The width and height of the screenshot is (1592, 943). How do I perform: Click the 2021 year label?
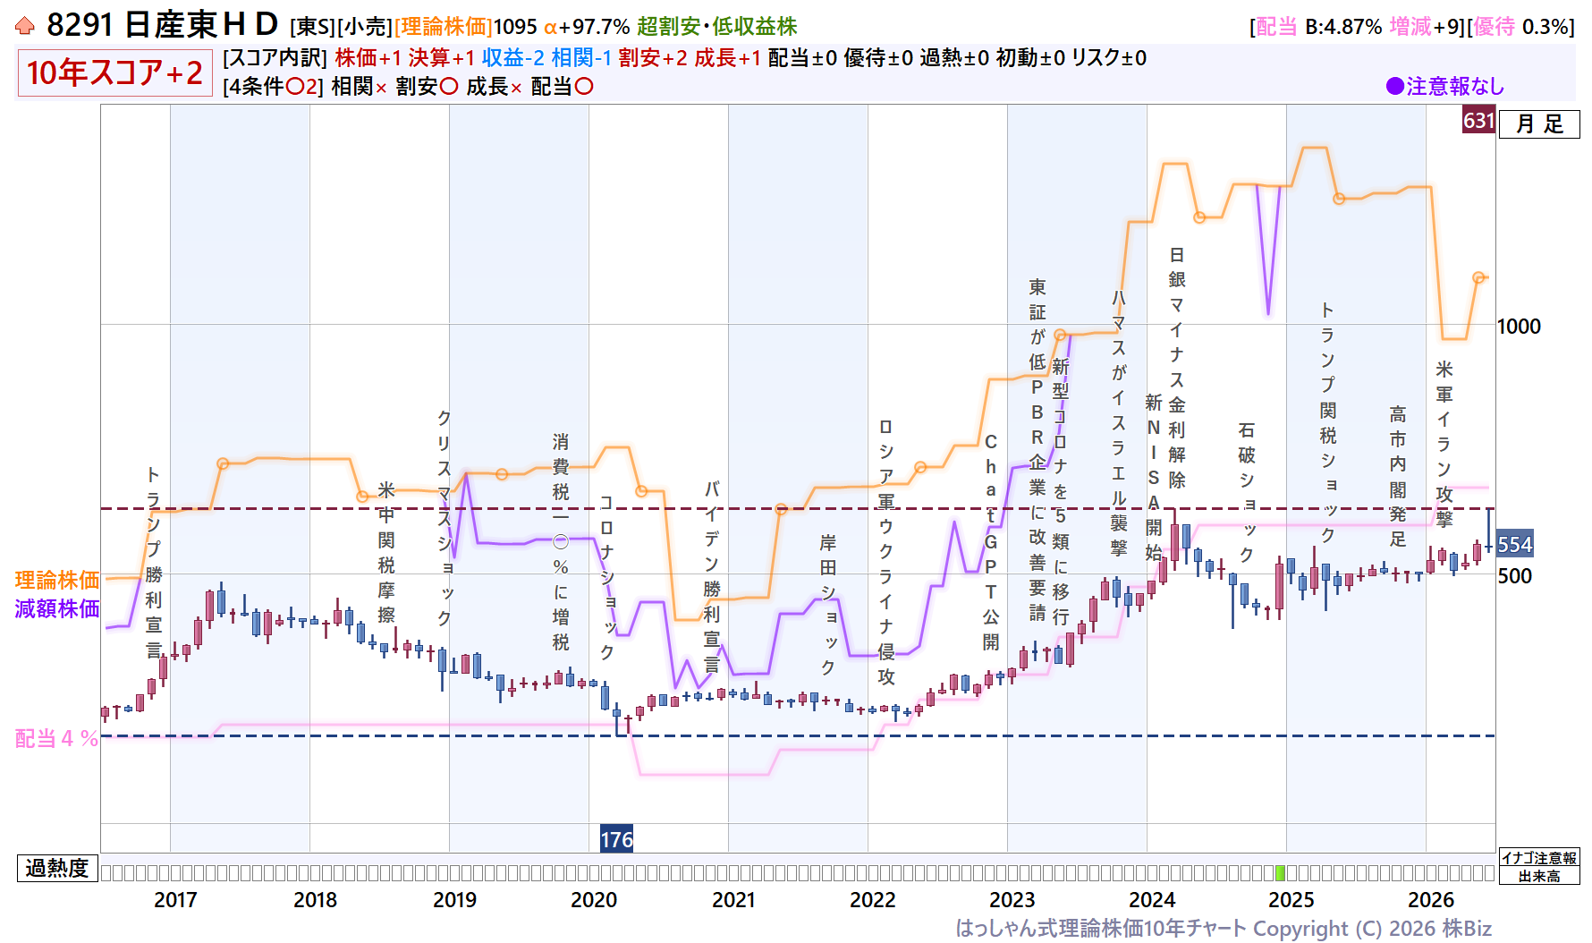pos(733,900)
